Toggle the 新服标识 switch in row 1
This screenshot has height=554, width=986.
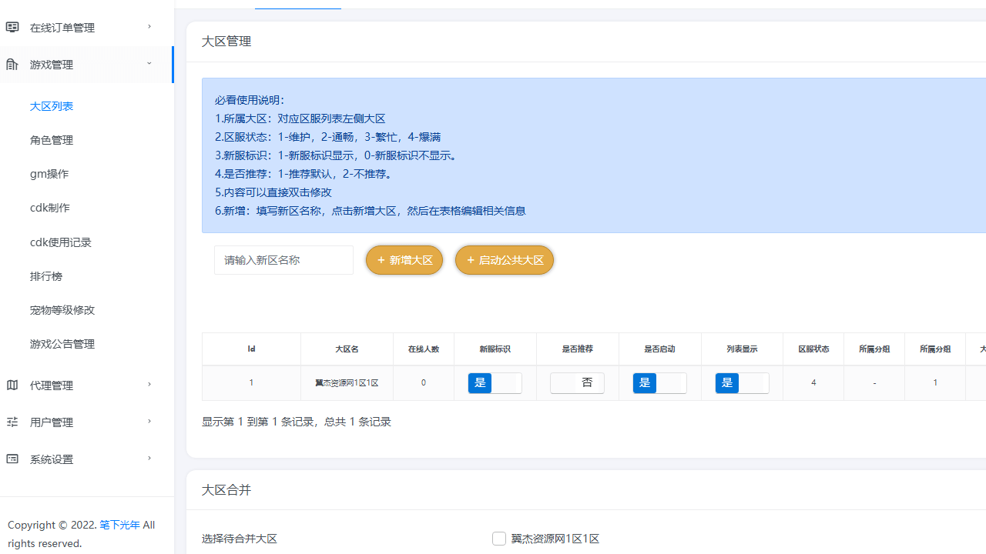tap(495, 383)
